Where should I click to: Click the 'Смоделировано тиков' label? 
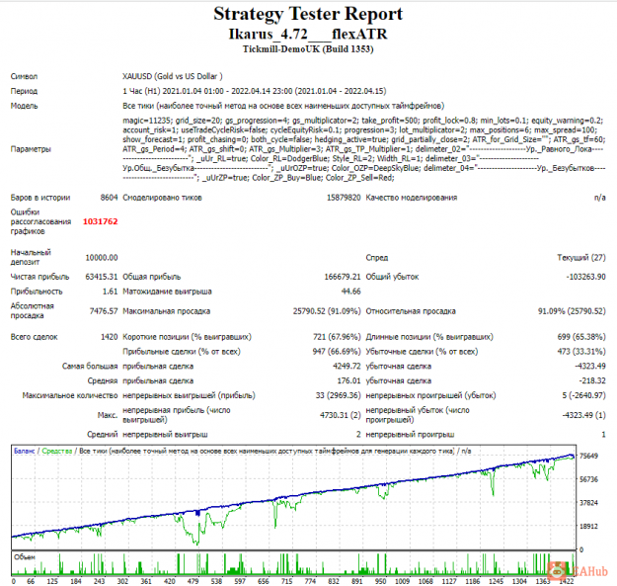click(x=162, y=198)
